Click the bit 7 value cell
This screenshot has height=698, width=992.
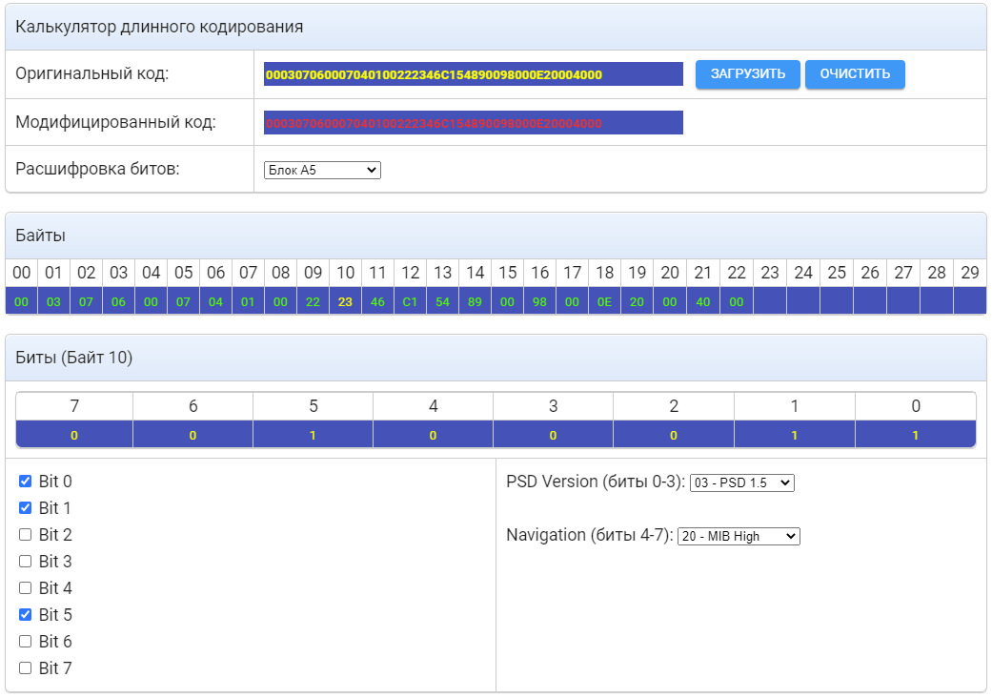pos(74,436)
